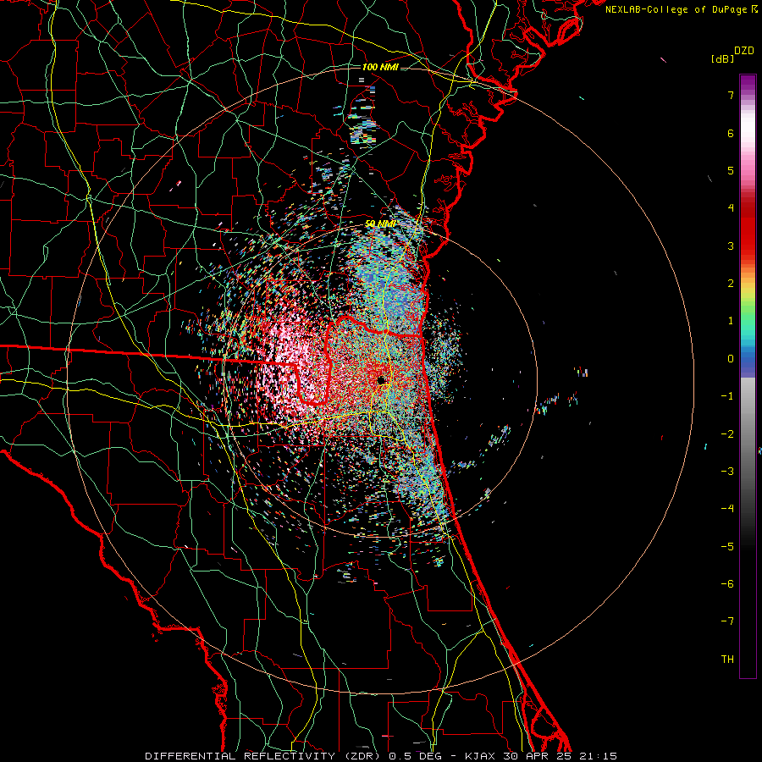Click the DZD legend title
The image size is (762, 762).
point(744,51)
